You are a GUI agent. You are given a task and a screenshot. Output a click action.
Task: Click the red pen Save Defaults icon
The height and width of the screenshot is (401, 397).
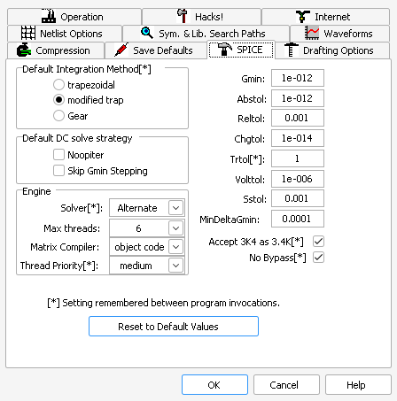click(121, 50)
